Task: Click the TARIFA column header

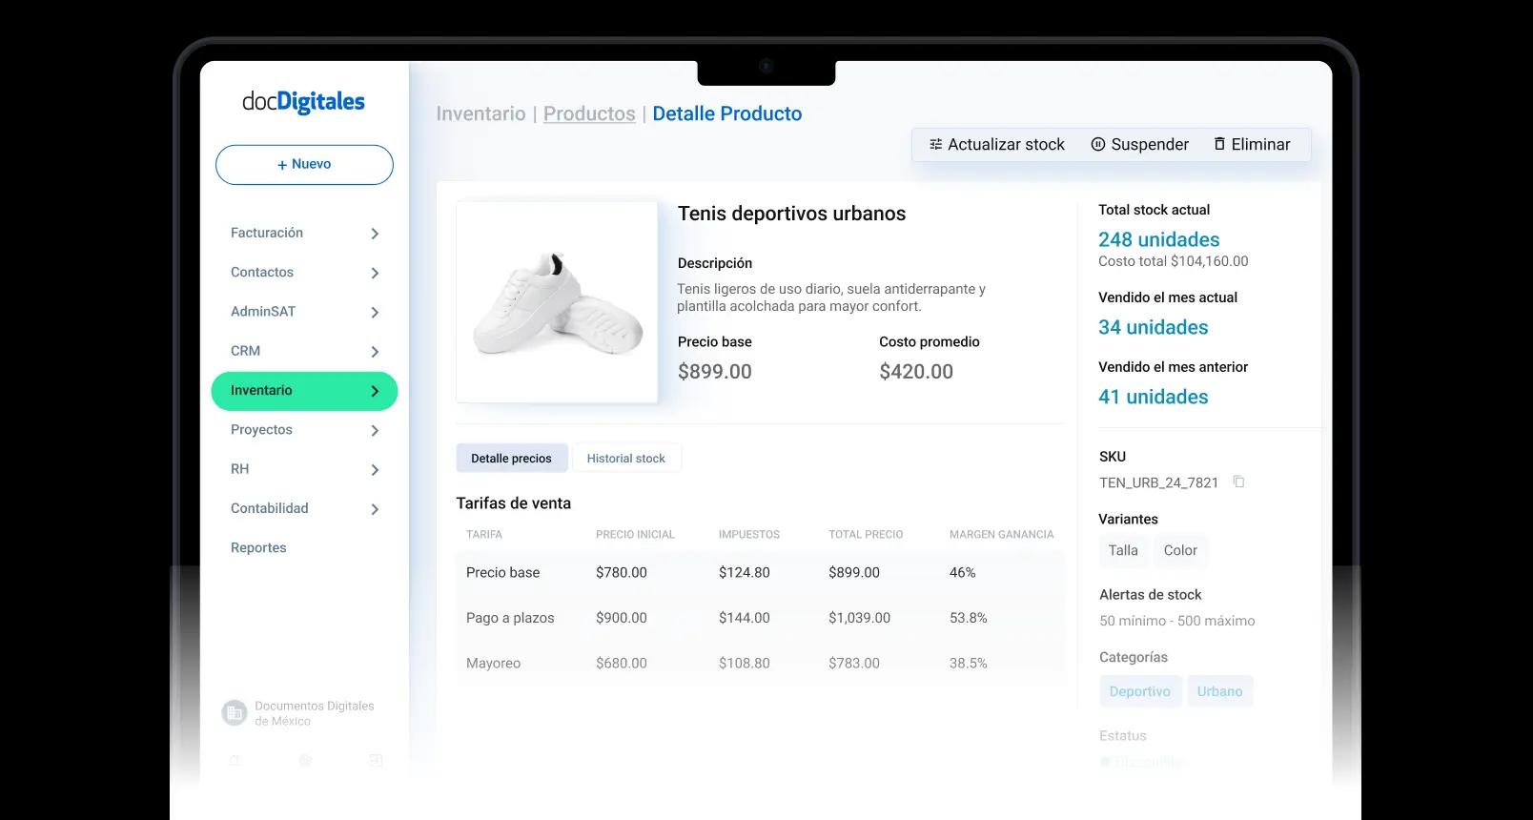Action: tap(484, 535)
